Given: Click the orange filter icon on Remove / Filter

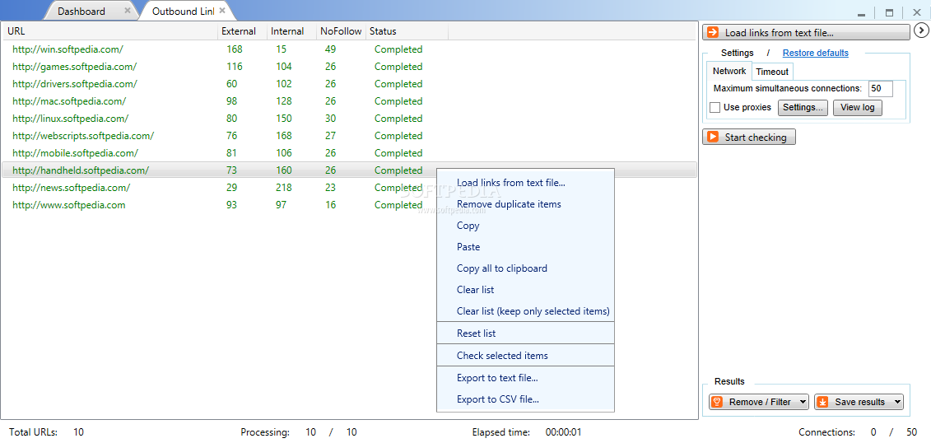Looking at the screenshot, I should click(717, 402).
